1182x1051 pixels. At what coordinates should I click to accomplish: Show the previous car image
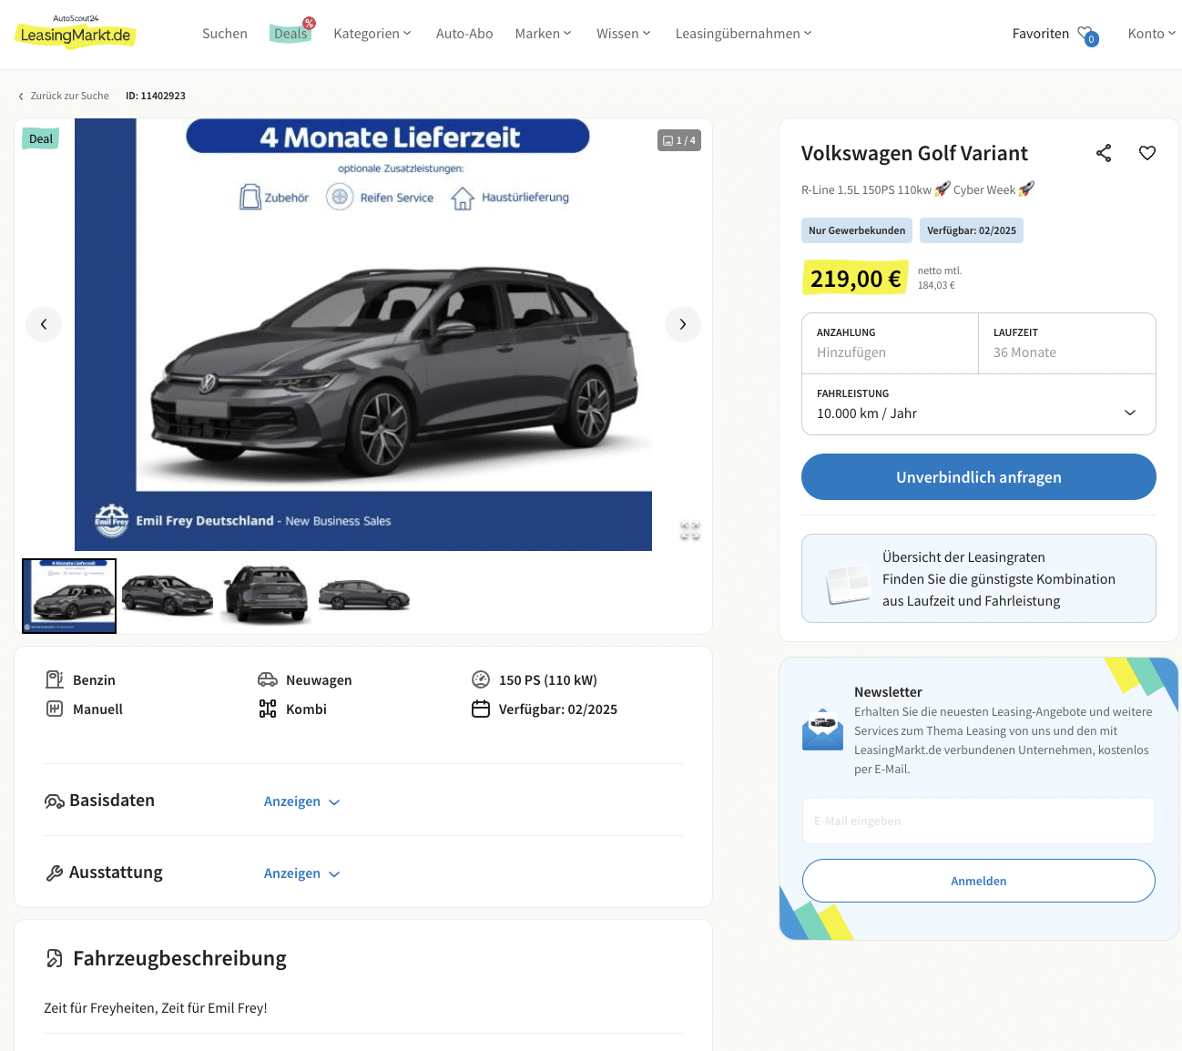(44, 324)
